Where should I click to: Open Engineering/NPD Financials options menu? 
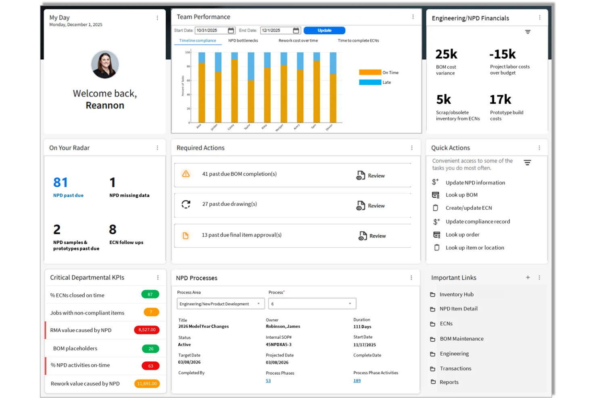point(540,18)
